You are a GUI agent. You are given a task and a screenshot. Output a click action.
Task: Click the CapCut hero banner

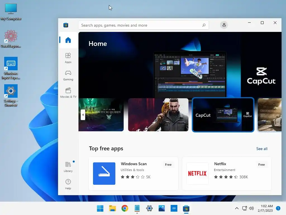pos(180,65)
